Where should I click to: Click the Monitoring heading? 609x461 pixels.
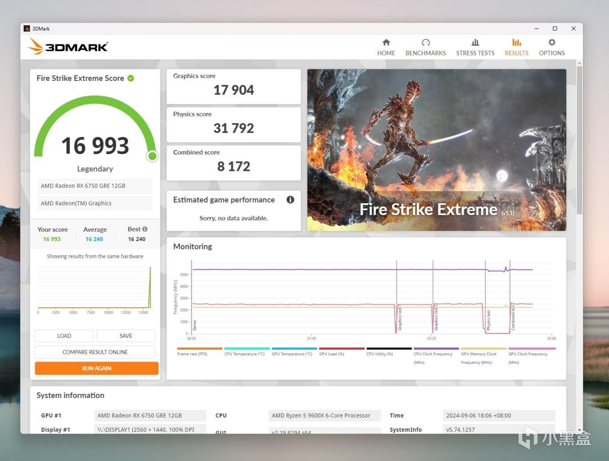[x=193, y=246]
